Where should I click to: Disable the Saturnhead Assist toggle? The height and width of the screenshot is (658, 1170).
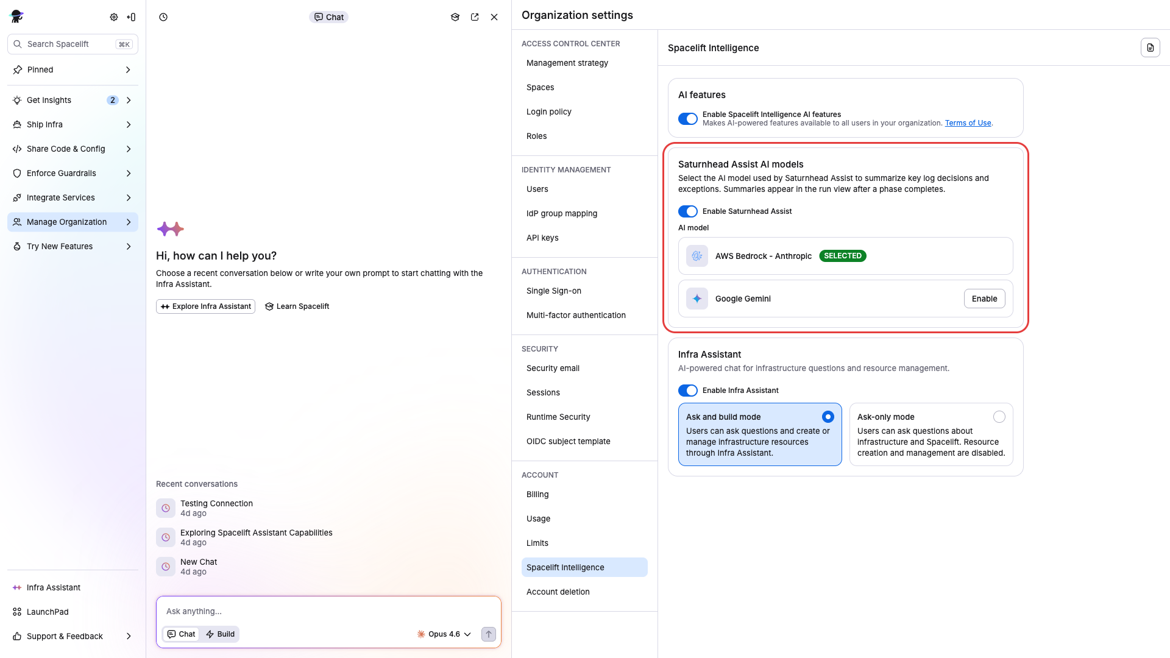688,211
